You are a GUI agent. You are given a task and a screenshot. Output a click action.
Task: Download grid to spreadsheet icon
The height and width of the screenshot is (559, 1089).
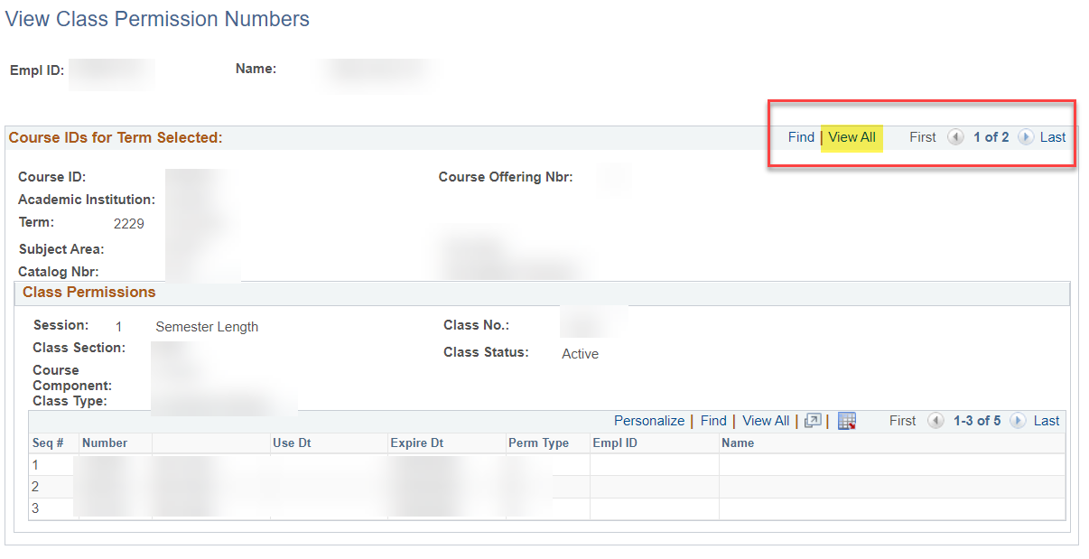846,421
